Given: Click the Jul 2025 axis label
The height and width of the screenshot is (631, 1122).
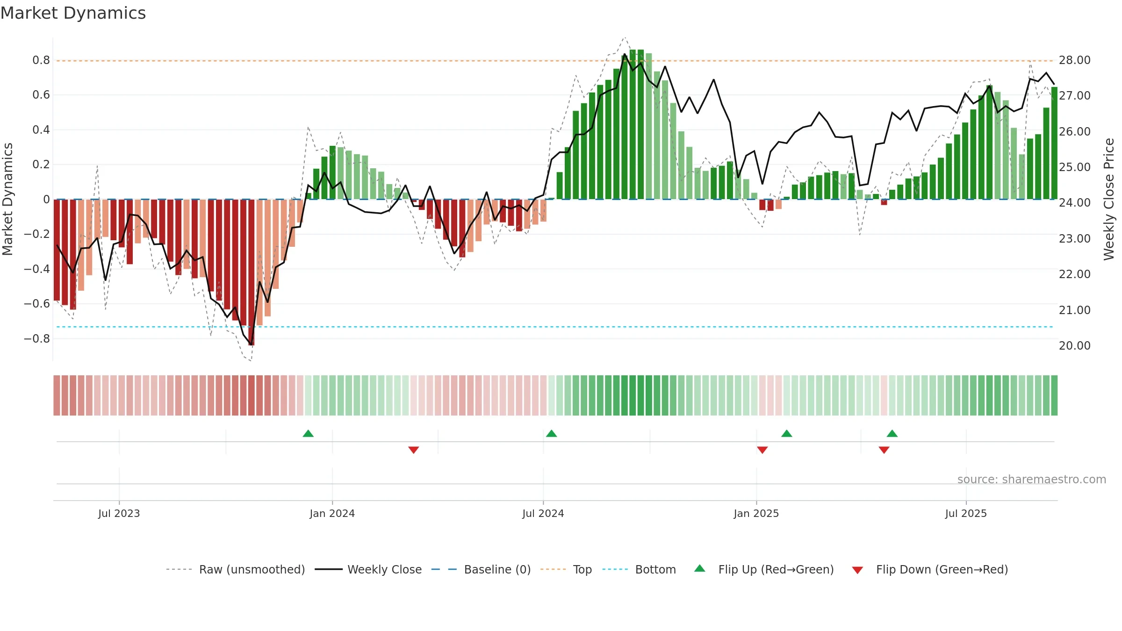Looking at the screenshot, I should (x=966, y=513).
